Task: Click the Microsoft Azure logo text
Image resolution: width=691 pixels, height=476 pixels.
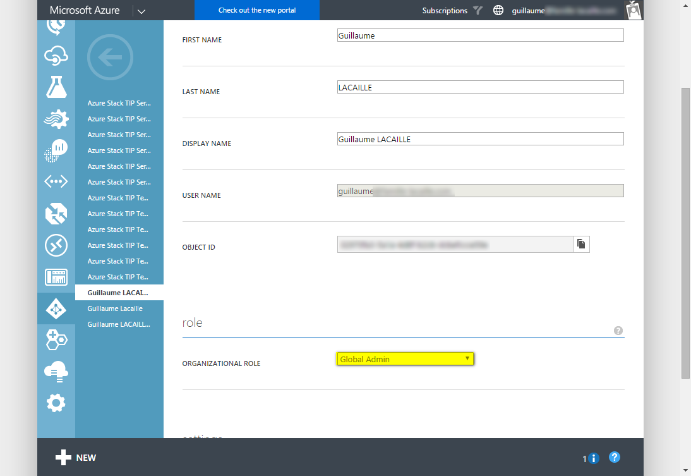Action: [x=85, y=10]
